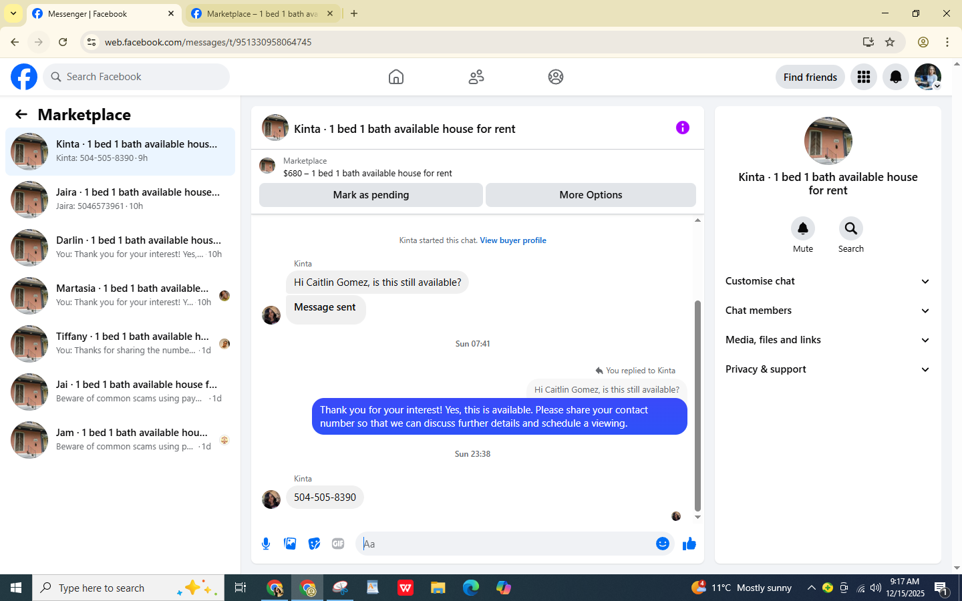Open the Groups icon in the top navigation

pos(556,77)
